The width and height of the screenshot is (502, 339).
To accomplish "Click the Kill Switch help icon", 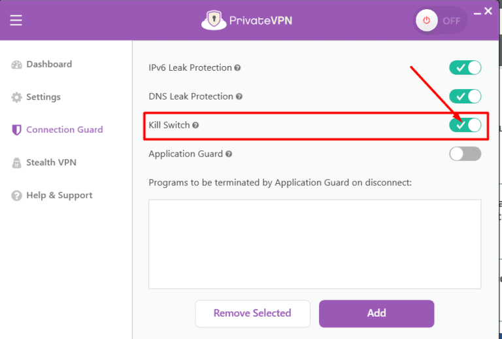I will (x=195, y=126).
